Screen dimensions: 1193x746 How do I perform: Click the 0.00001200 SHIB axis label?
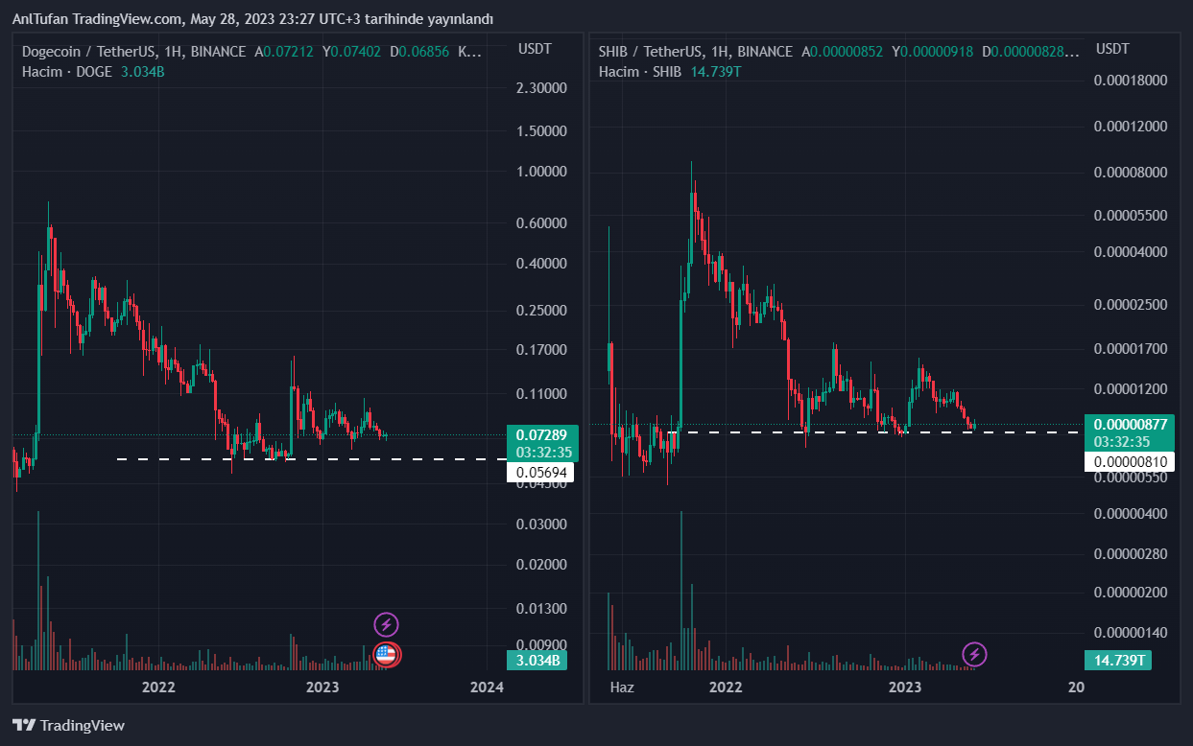(x=1131, y=388)
